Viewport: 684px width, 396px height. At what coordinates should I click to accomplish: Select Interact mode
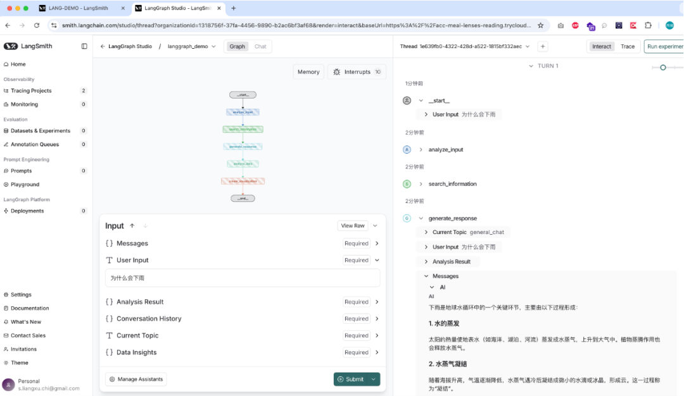coord(601,46)
